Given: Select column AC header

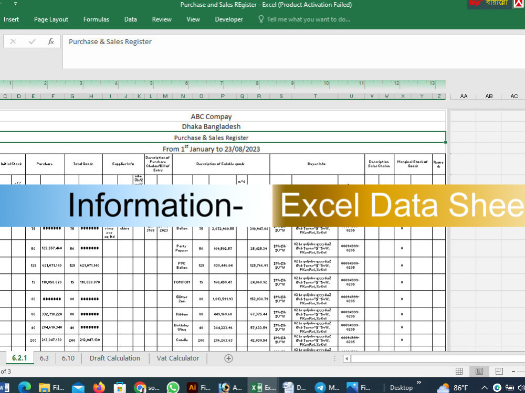Looking at the screenshot, I should pyautogui.click(x=514, y=96).
